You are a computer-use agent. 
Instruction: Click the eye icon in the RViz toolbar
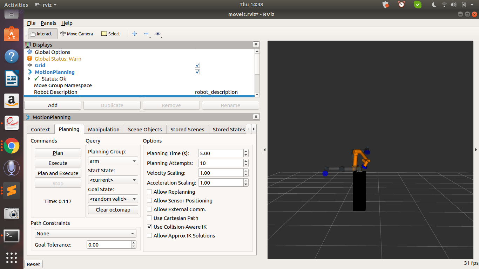click(x=158, y=34)
